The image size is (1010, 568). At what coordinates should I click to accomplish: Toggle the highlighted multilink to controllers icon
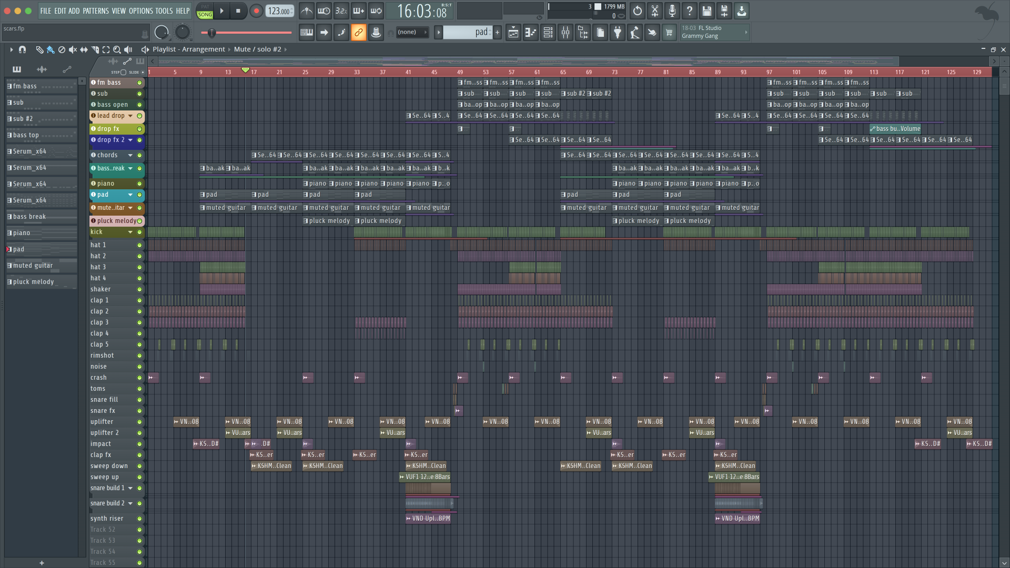359,33
